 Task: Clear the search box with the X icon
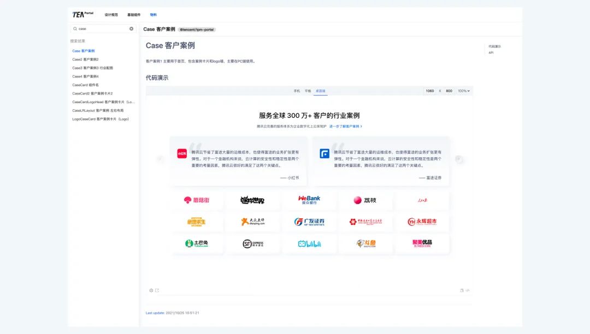(x=131, y=28)
